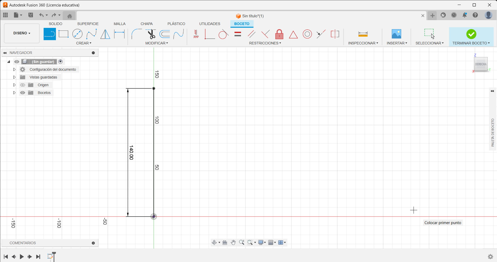Select the Coincident constraint icon
The image size is (497, 262).
click(209, 34)
